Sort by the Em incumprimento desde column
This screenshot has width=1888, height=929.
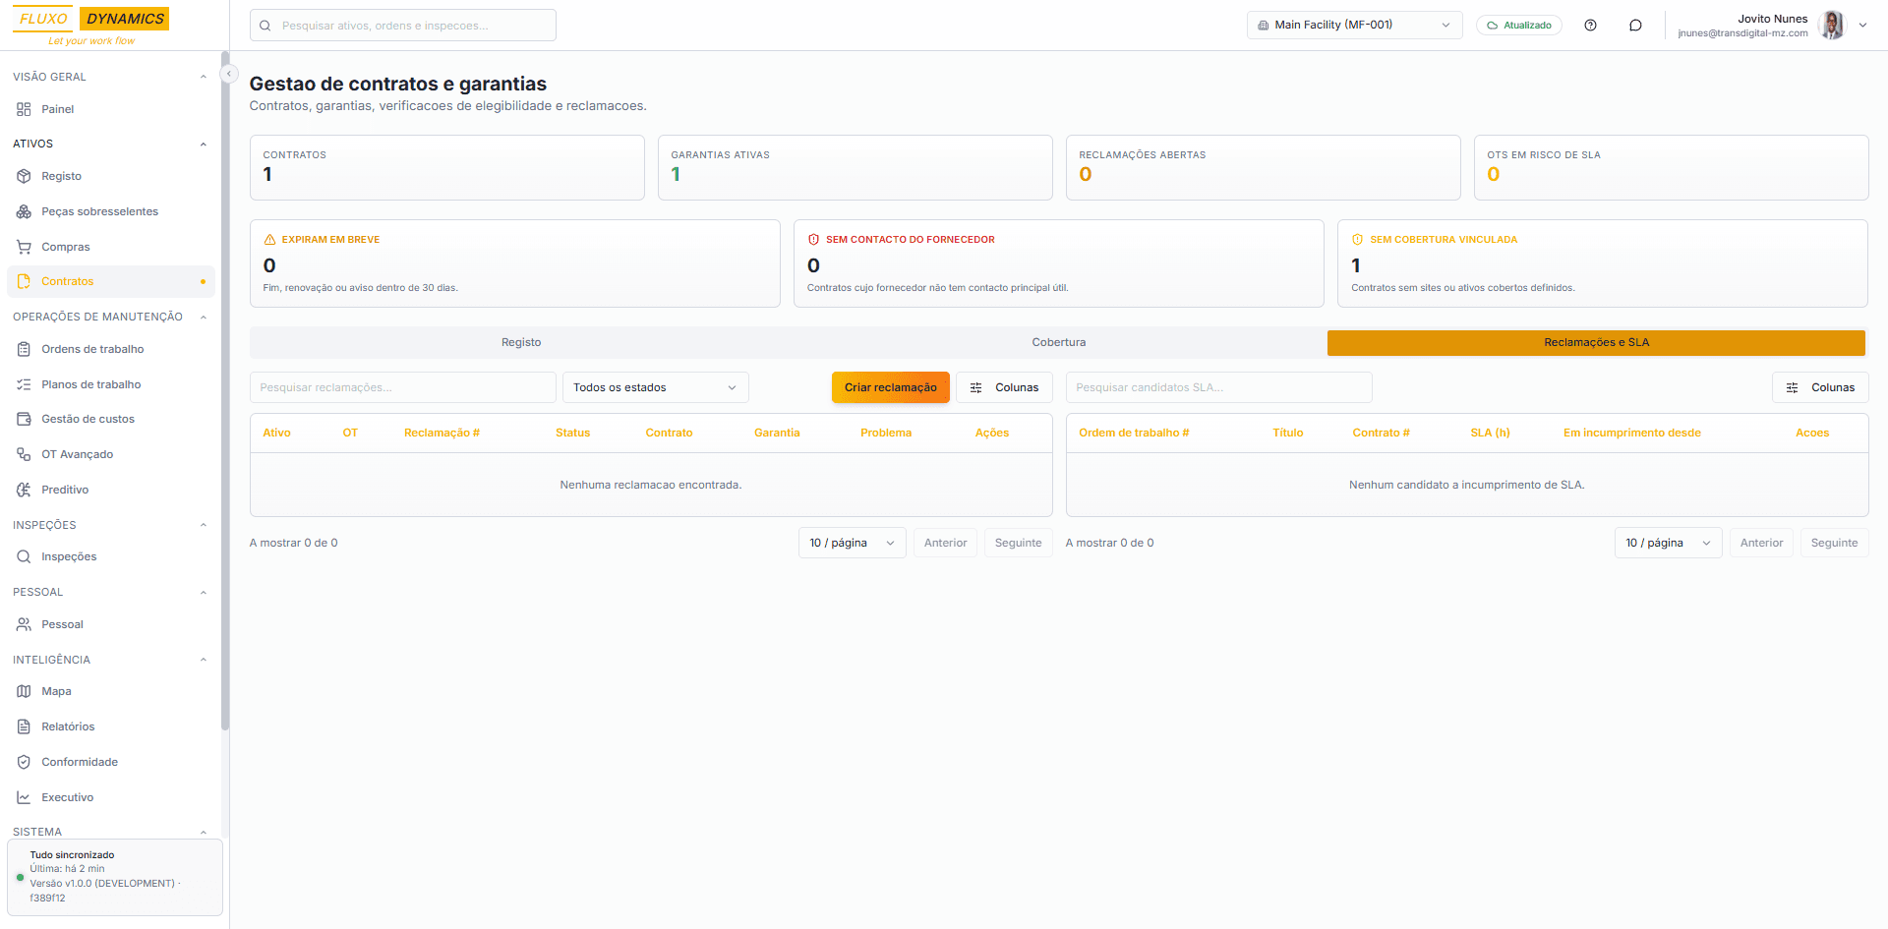pyautogui.click(x=1631, y=433)
